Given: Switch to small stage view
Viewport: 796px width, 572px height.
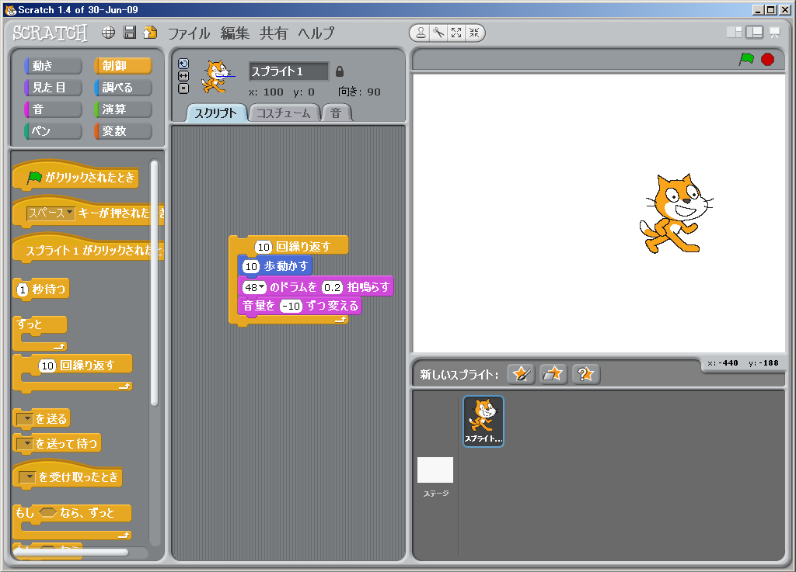Looking at the screenshot, I should point(735,33).
